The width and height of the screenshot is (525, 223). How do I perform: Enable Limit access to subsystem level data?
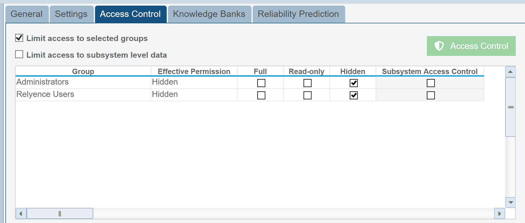pos(19,54)
